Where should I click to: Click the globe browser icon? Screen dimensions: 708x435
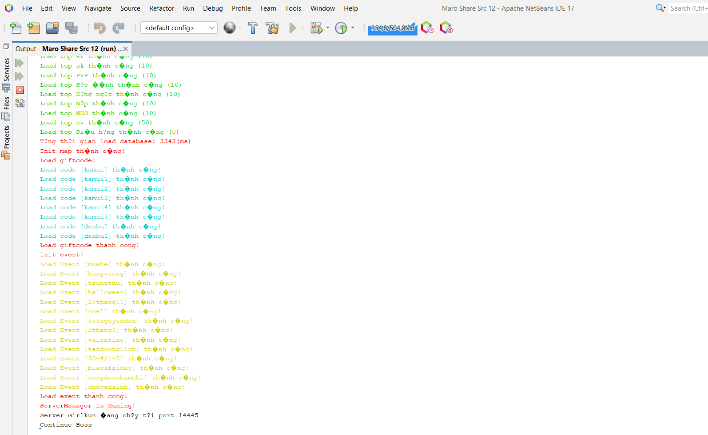point(230,28)
